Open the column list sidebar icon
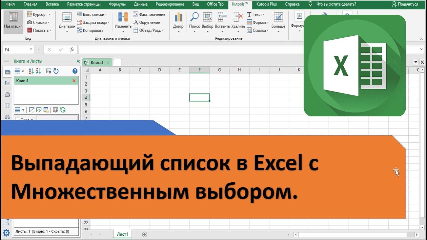 (x=7, y=106)
